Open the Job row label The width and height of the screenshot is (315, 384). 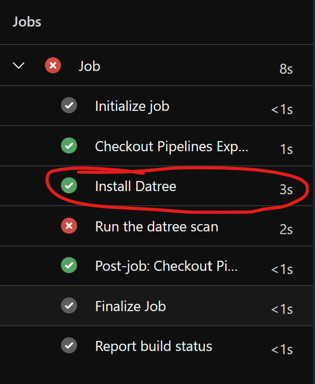[89, 66]
